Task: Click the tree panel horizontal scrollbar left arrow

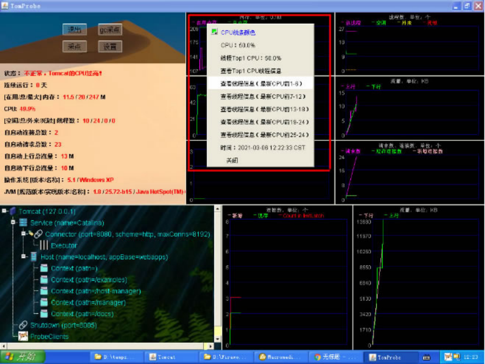Action: click(x=3, y=346)
